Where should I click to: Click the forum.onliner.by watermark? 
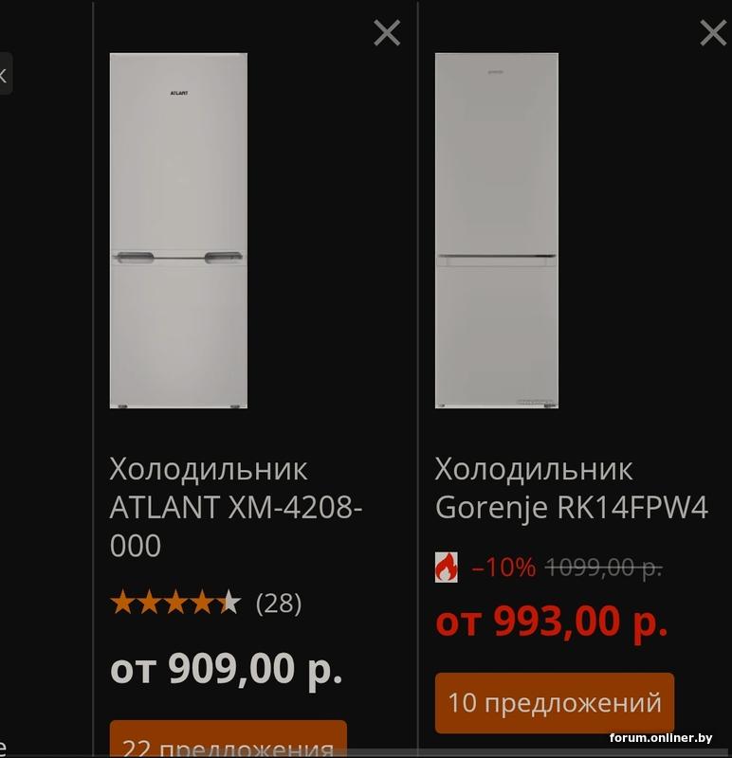coord(661,738)
